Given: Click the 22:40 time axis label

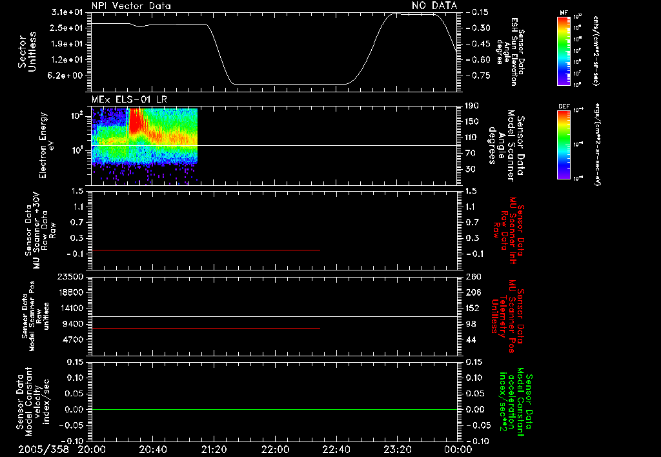Looking at the screenshot, I should [336, 449].
